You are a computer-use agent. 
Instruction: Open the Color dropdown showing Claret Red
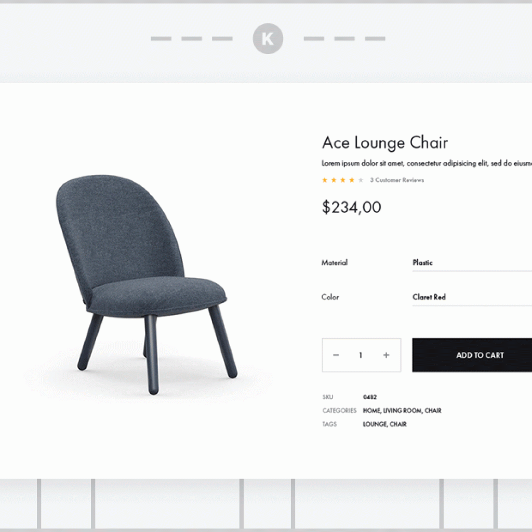point(472,297)
